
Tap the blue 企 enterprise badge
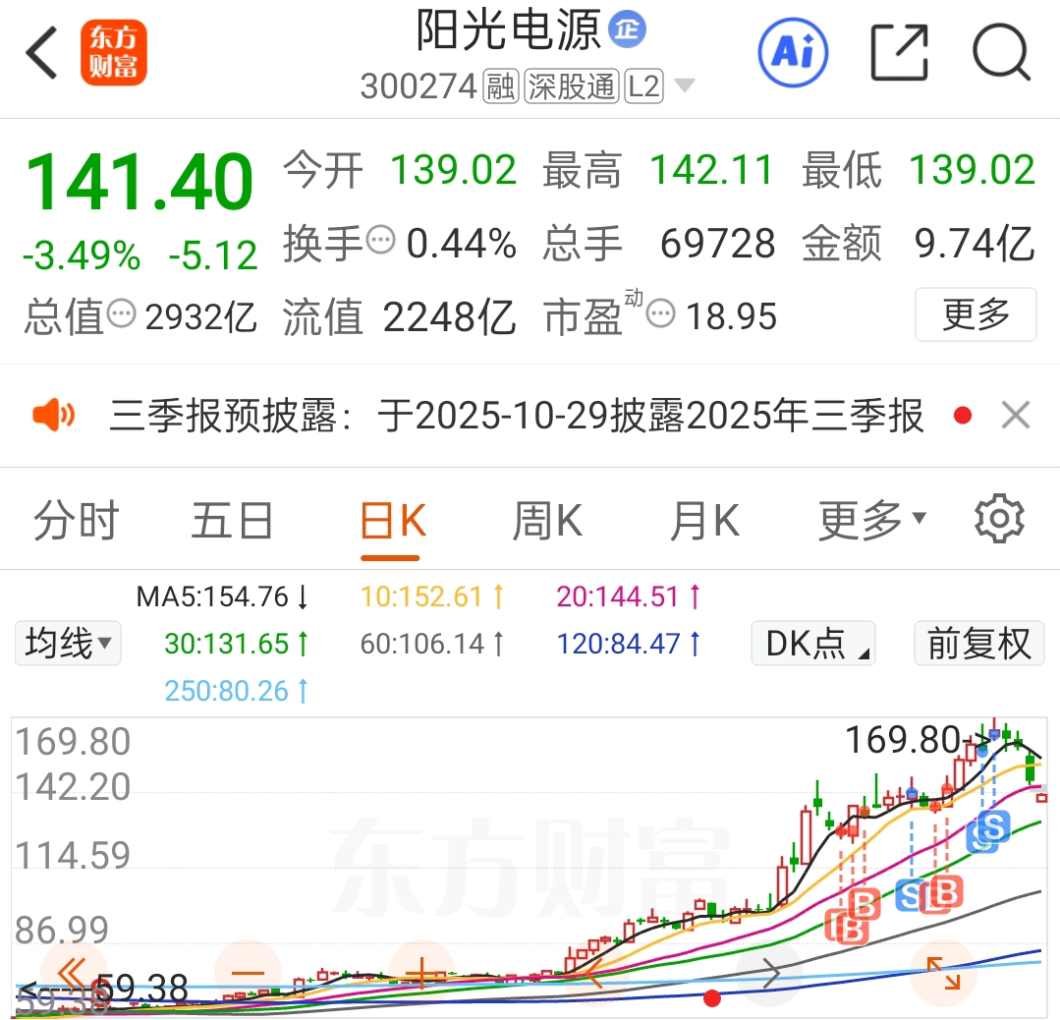628,29
